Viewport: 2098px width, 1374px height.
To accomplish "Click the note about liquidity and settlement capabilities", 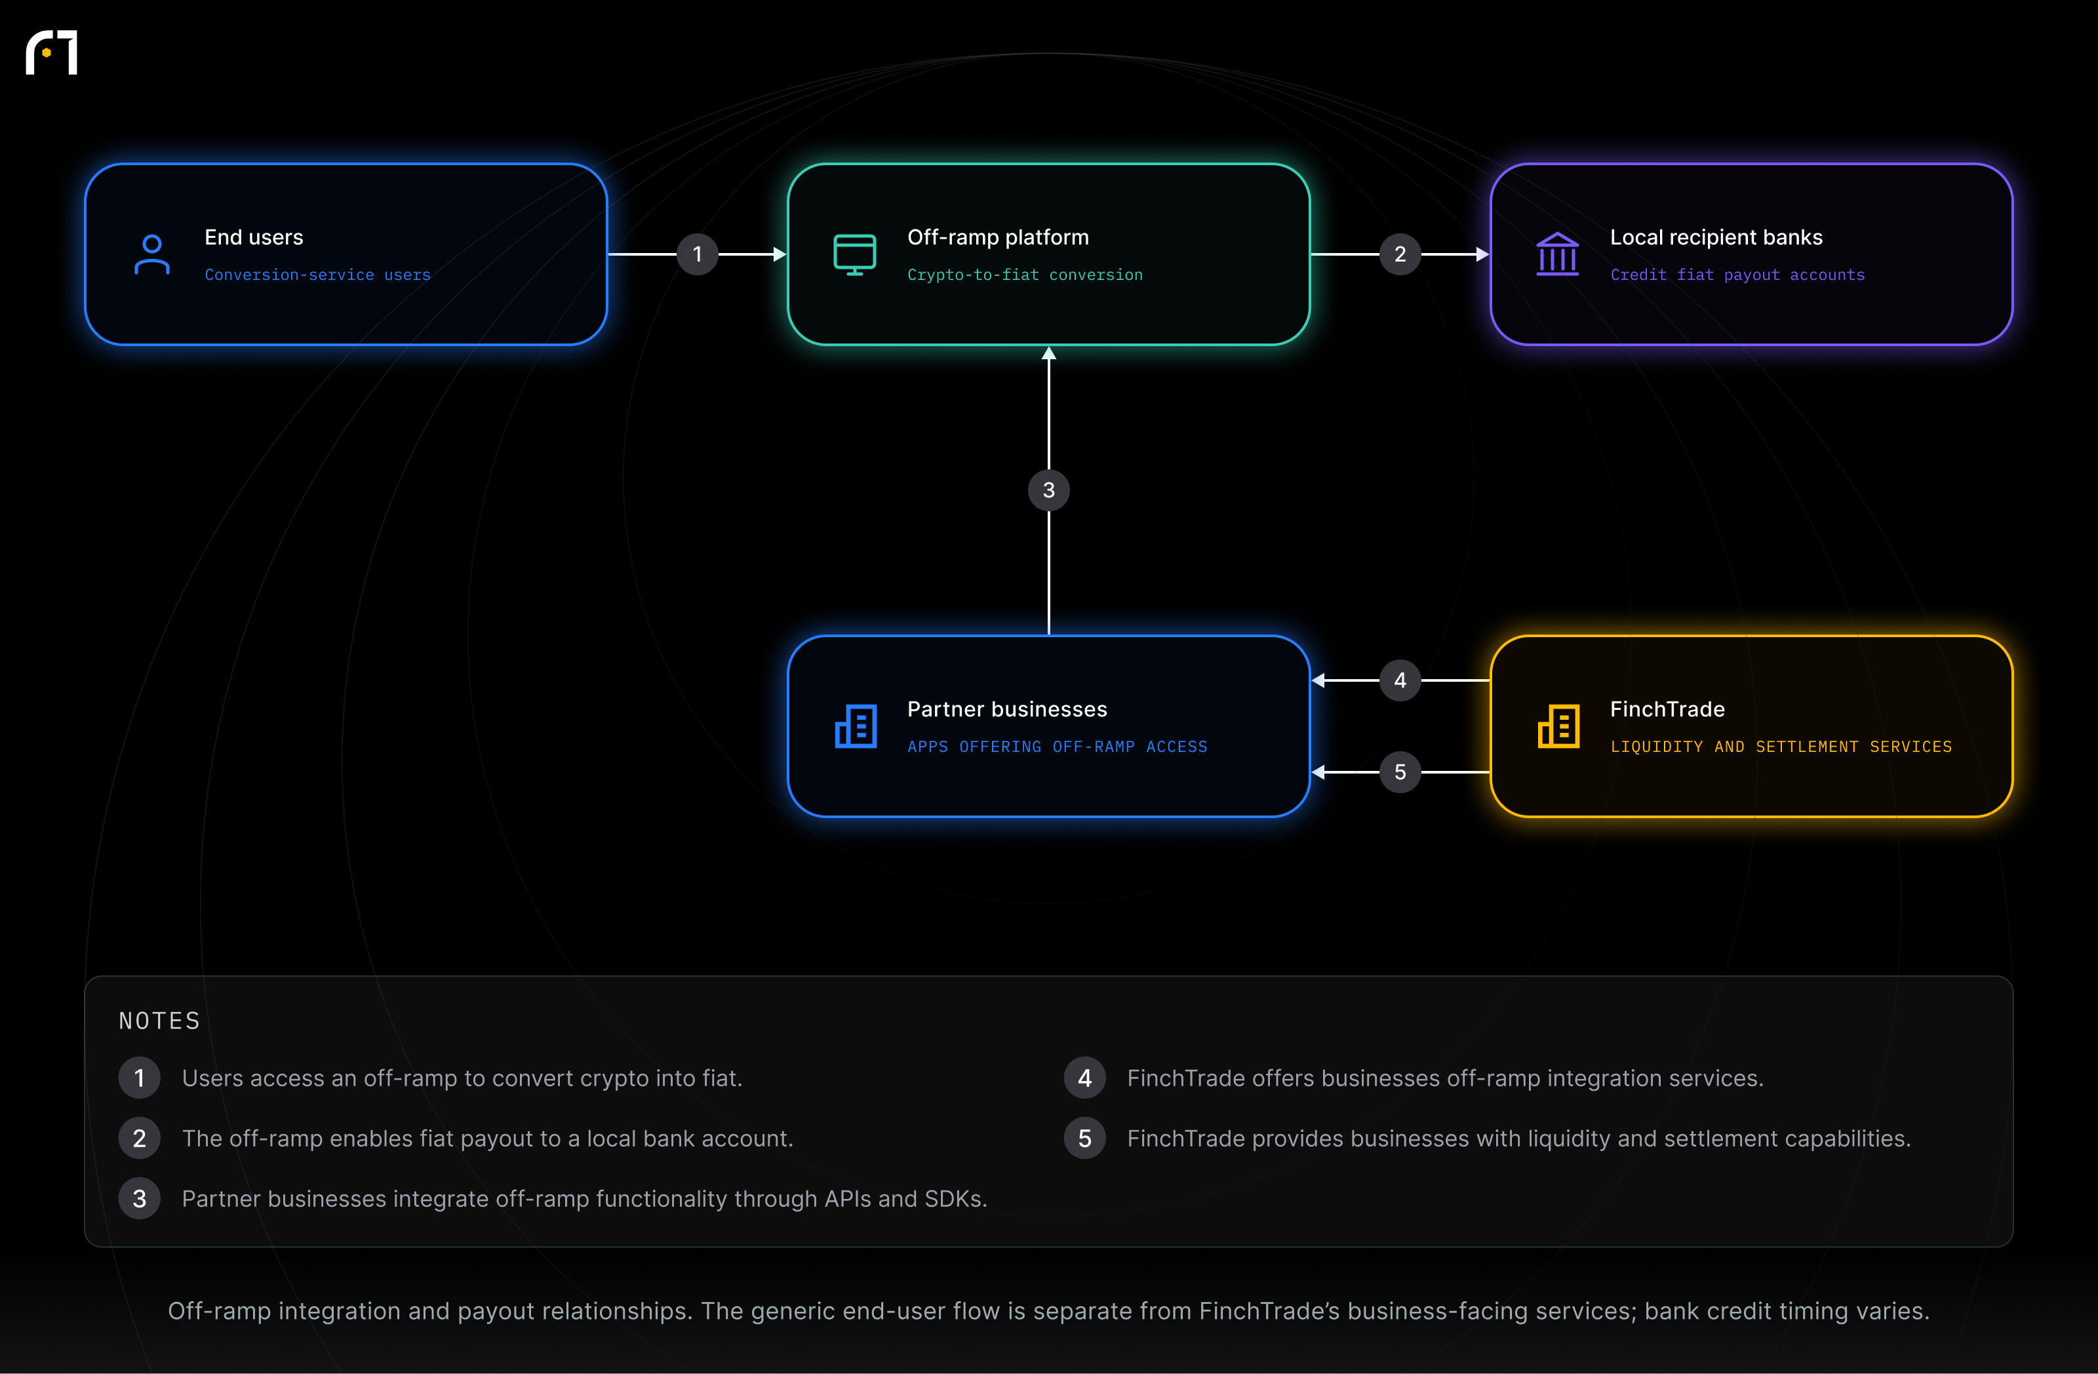I will [1519, 1138].
